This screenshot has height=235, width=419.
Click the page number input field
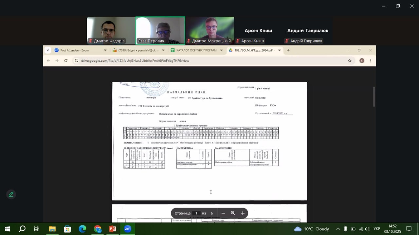196,213
